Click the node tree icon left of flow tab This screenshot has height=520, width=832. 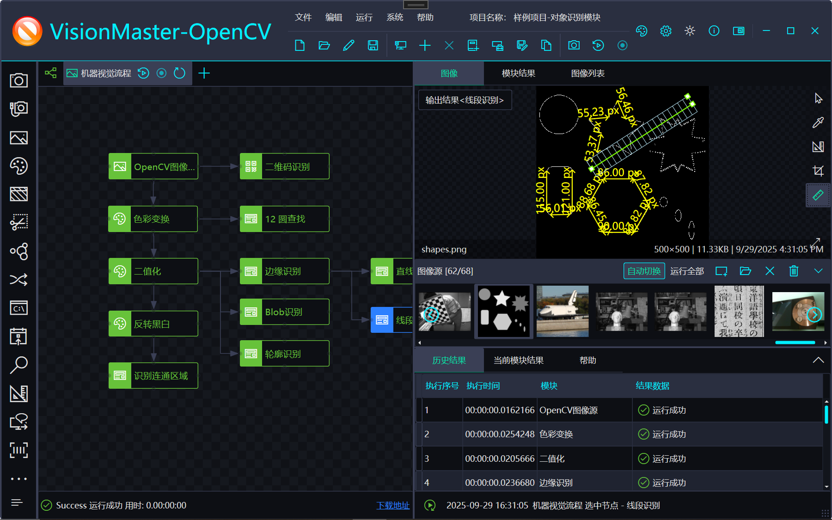click(x=50, y=73)
